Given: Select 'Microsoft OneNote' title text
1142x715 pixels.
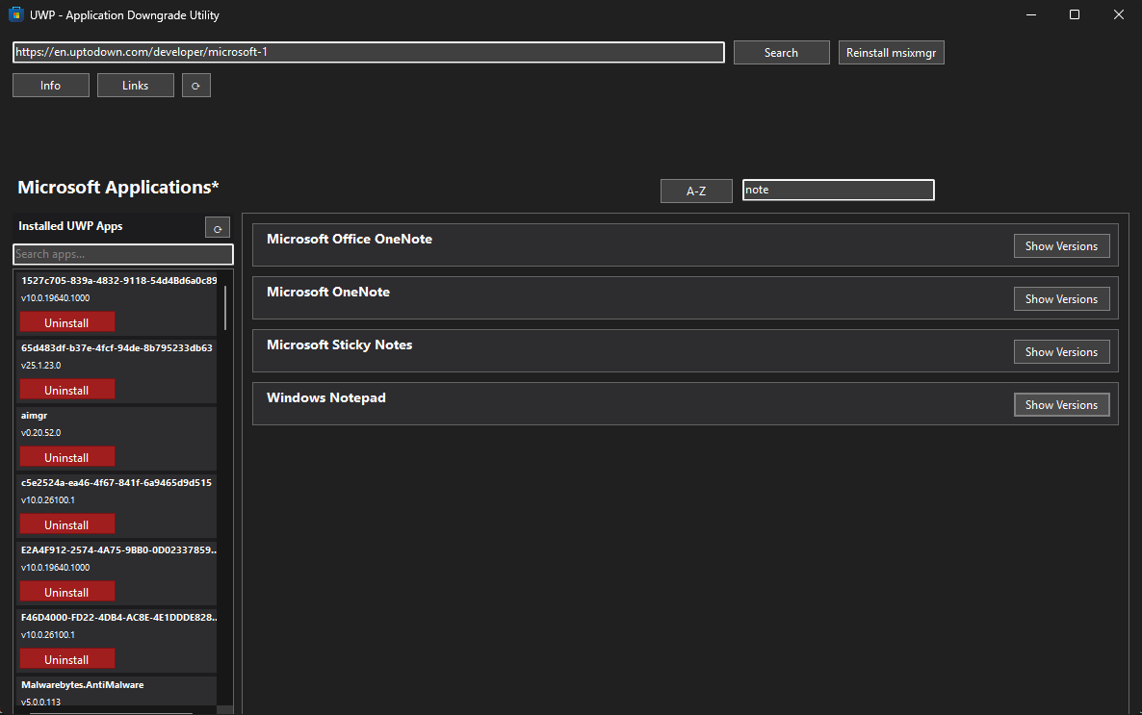Looking at the screenshot, I should click(x=328, y=292).
